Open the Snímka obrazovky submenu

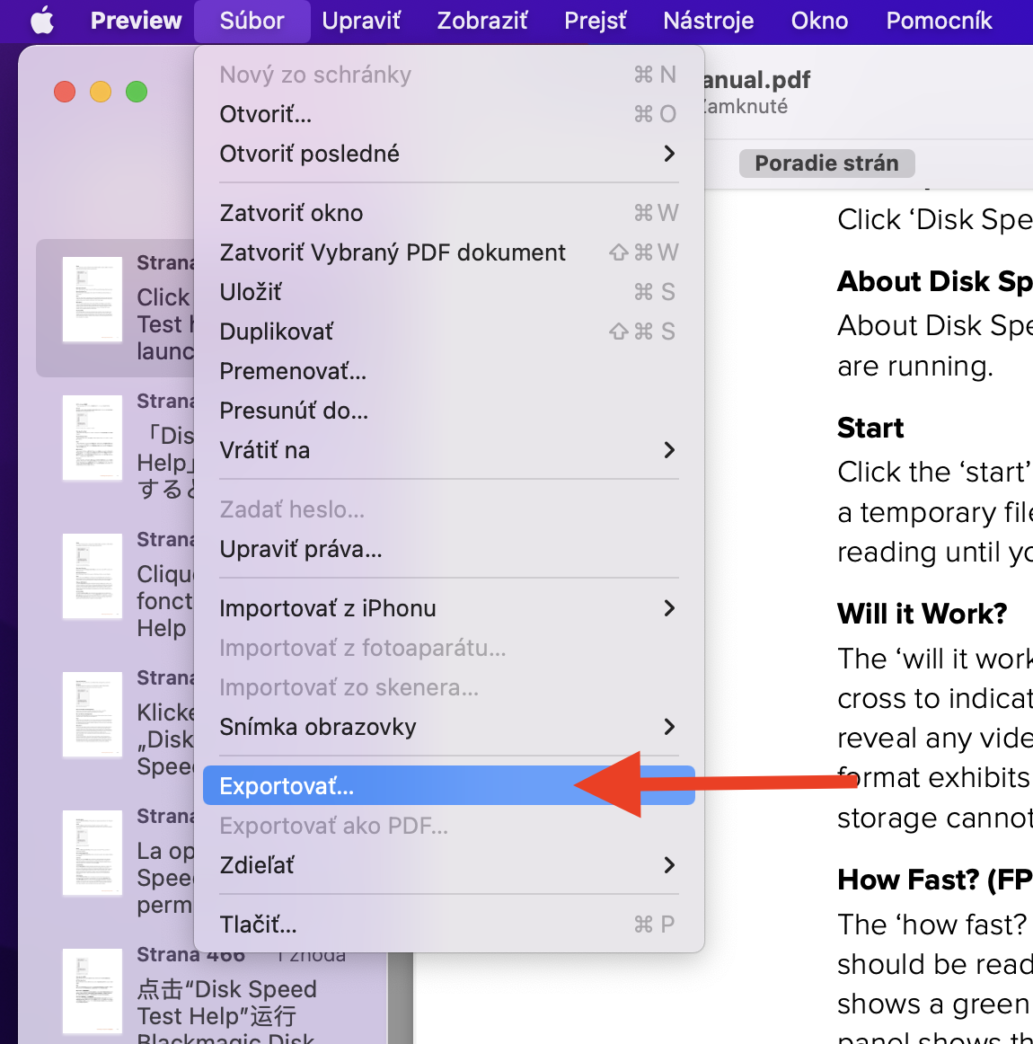[x=668, y=727]
